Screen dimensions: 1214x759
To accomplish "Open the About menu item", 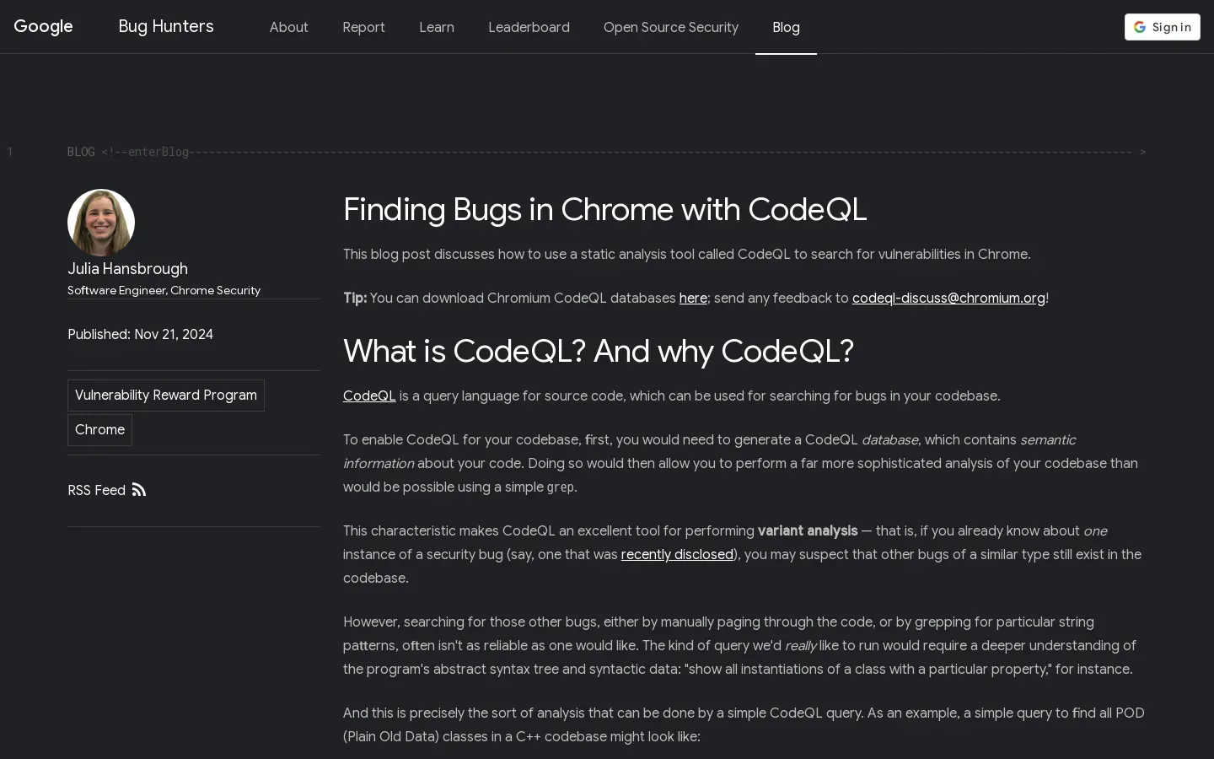I will coord(289,27).
